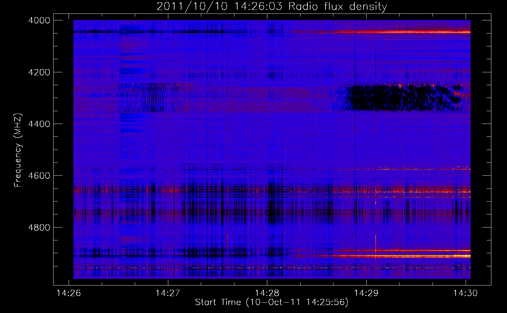The height and width of the screenshot is (313, 507).
Task: Click the date text '2011/10/10' in title
Action: (x=192, y=7)
